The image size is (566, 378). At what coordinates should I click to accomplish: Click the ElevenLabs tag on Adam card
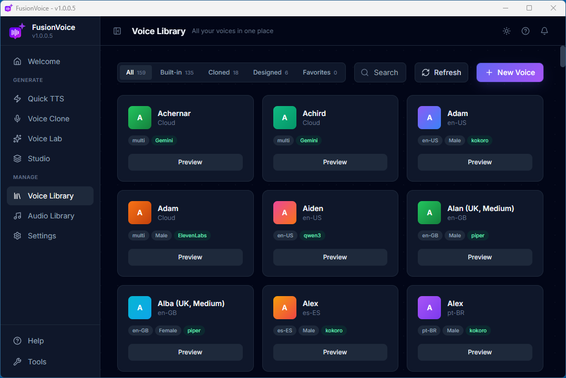(192, 236)
